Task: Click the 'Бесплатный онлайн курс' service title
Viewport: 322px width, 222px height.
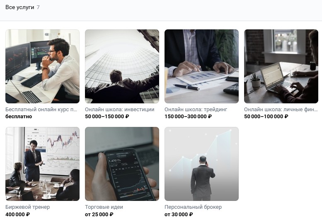Action: pyautogui.click(x=41, y=110)
